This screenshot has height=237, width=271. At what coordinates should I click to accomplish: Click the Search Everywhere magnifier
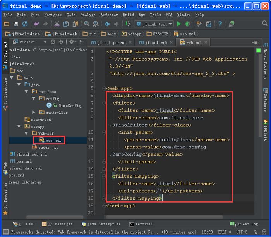(x=264, y=23)
